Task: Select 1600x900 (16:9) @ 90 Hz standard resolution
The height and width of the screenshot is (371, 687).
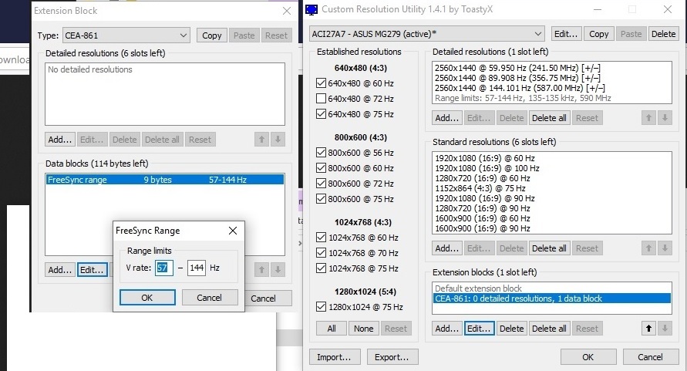Action: (x=483, y=228)
